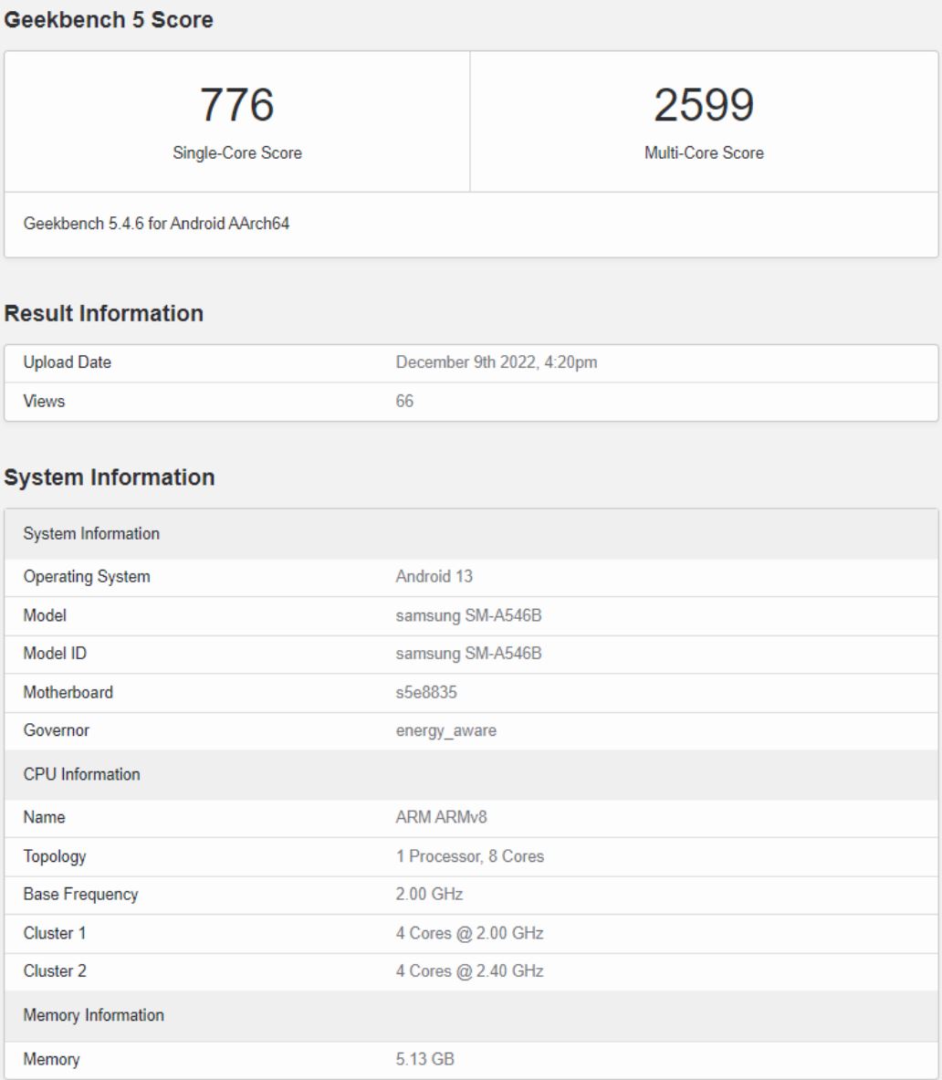Select the multi-core score 2599
Viewport: 942px width, 1080px height.
point(704,105)
